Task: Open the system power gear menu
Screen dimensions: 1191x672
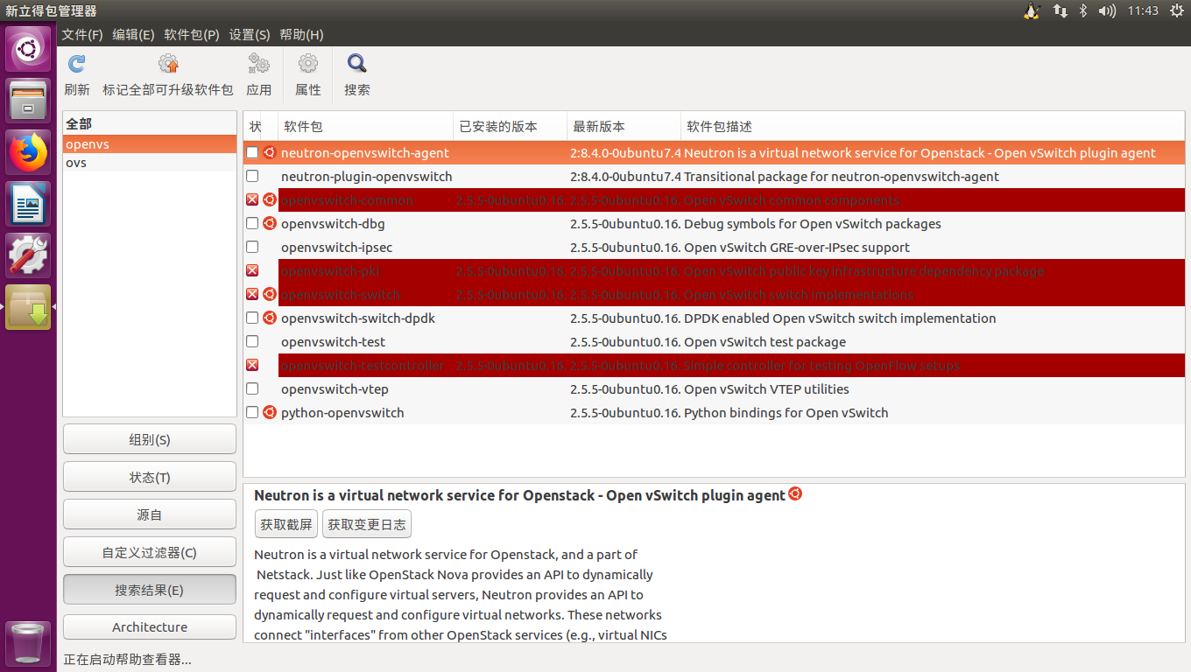Action: 1176,10
